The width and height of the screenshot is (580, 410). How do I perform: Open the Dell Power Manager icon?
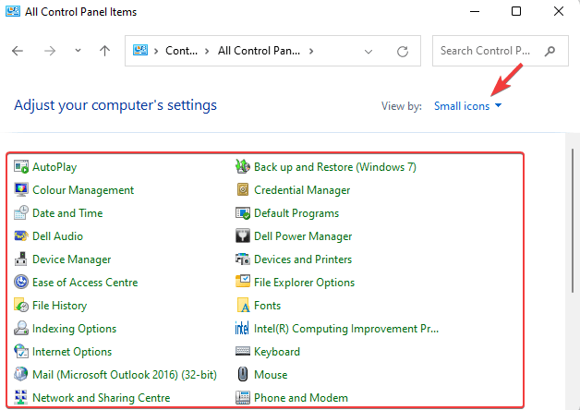(x=243, y=236)
